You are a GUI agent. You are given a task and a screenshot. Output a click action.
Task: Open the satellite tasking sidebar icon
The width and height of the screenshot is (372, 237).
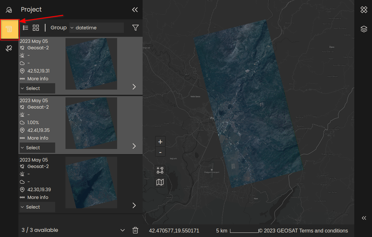pos(9,48)
